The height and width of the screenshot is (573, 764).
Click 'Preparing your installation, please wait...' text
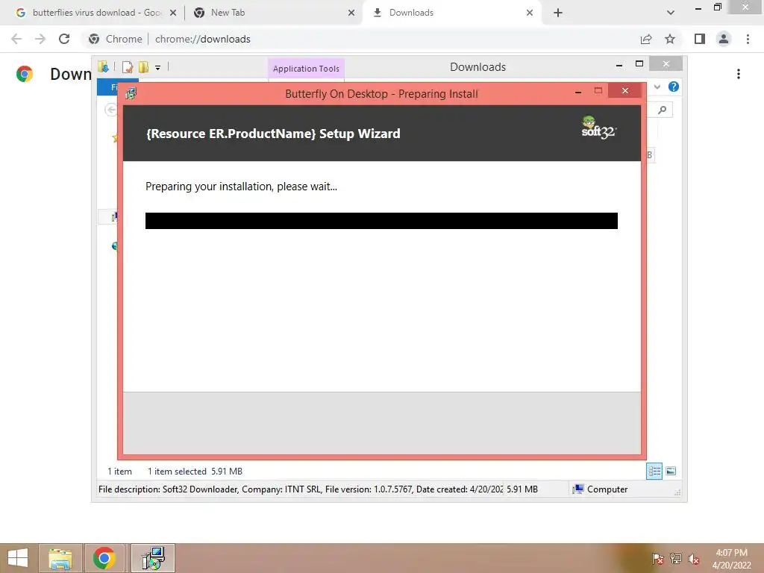tap(241, 187)
